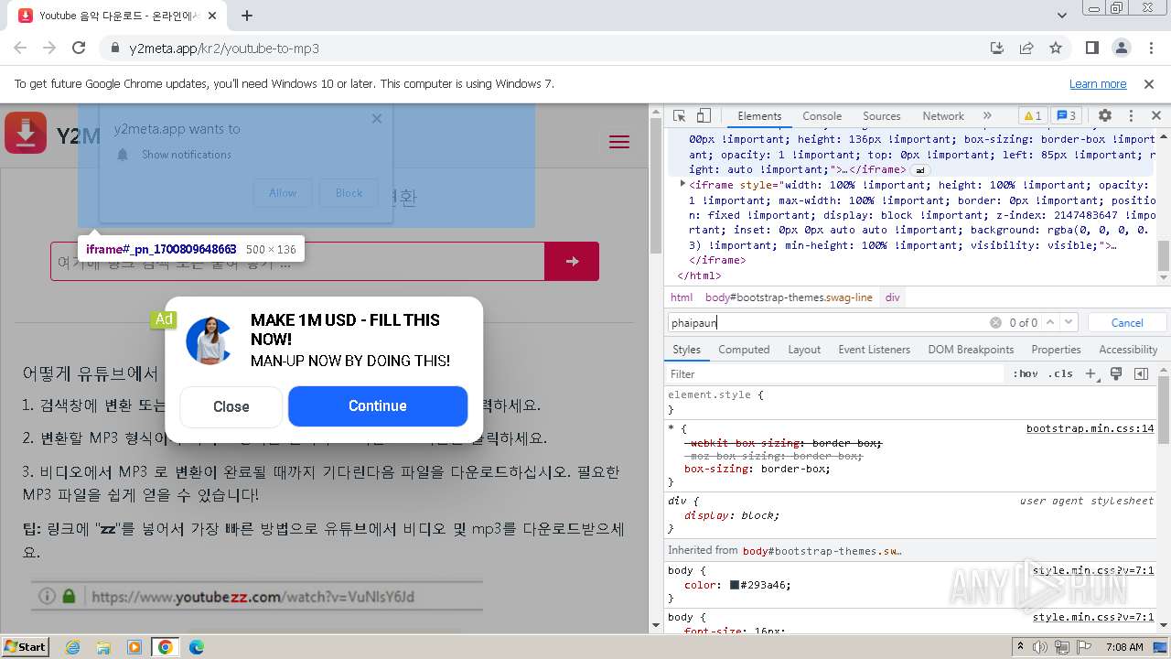Click the ad avatar thumbnail

click(209, 340)
